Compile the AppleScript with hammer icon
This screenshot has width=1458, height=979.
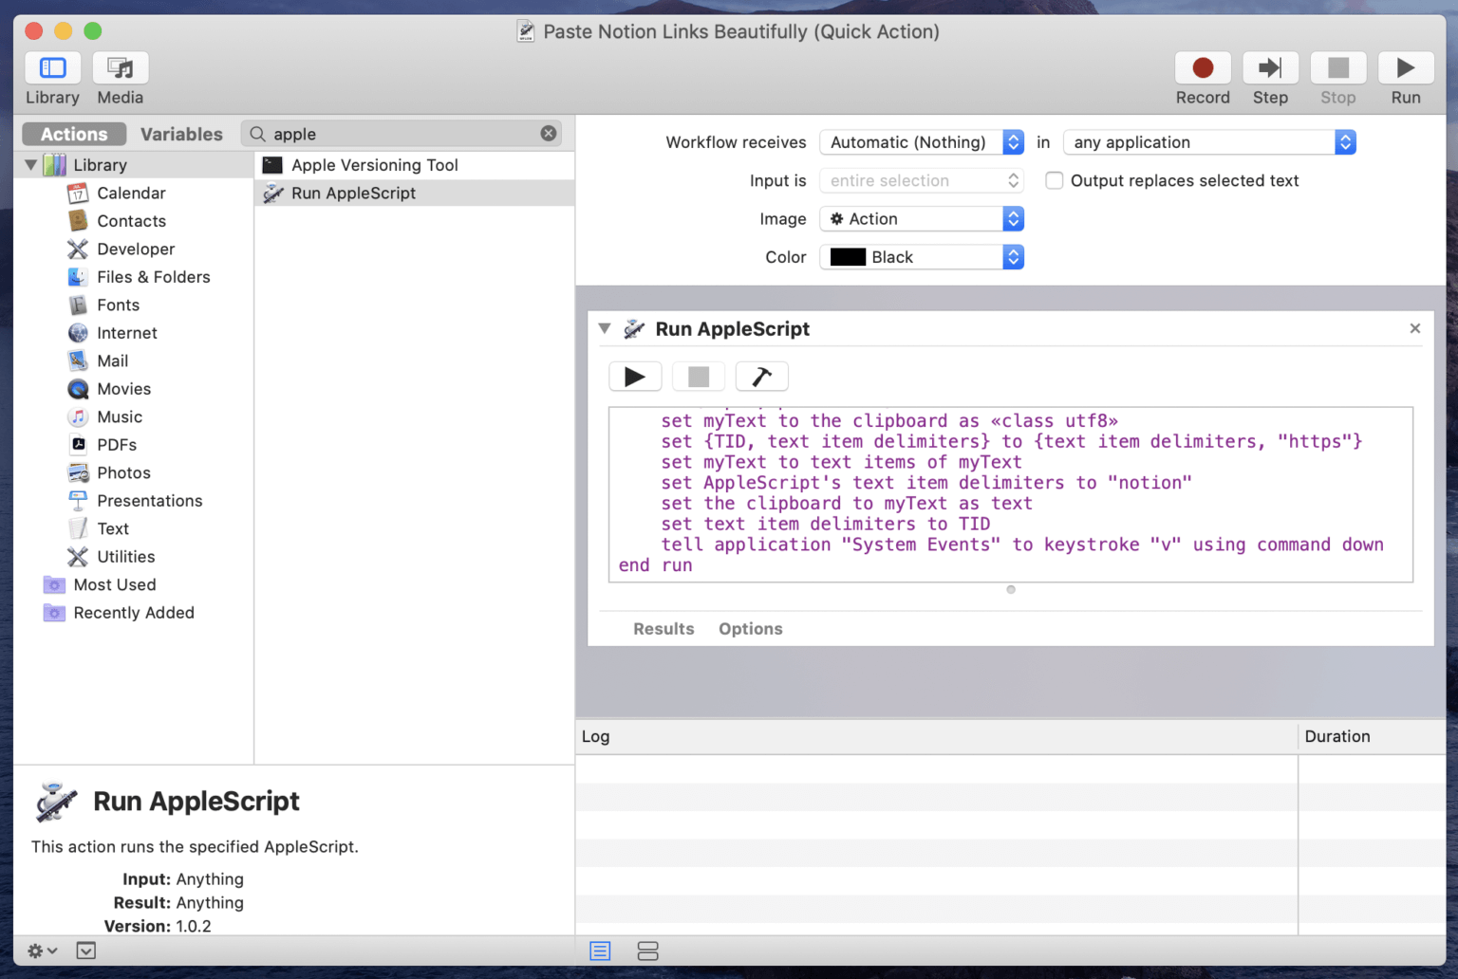761,376
